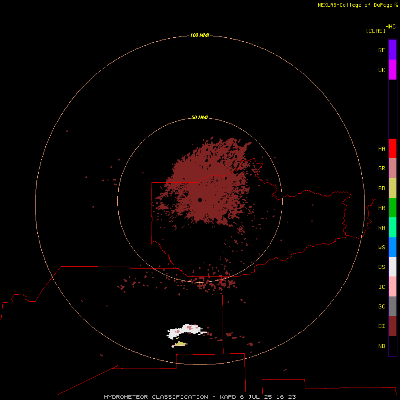Select the GR graupel color swatch
400x400 pixels.
click(x=392, y=168)
